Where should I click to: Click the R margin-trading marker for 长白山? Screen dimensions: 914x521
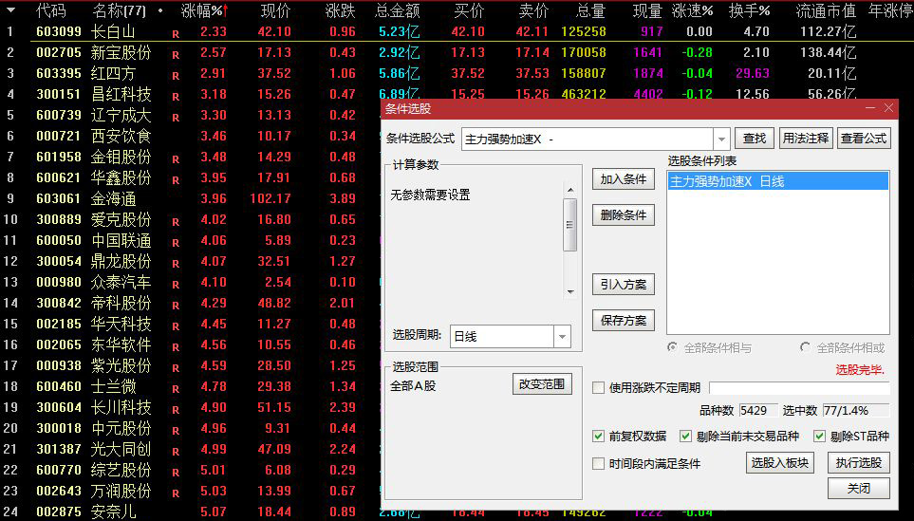tap(176, 34)
